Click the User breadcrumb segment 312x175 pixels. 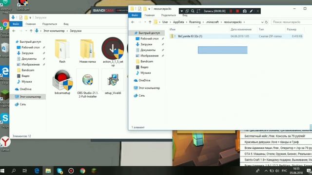165,22
